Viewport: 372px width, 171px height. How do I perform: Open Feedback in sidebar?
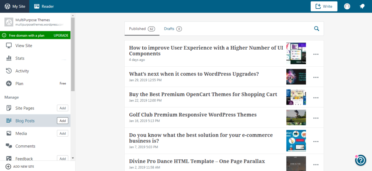tap(24, 159)
